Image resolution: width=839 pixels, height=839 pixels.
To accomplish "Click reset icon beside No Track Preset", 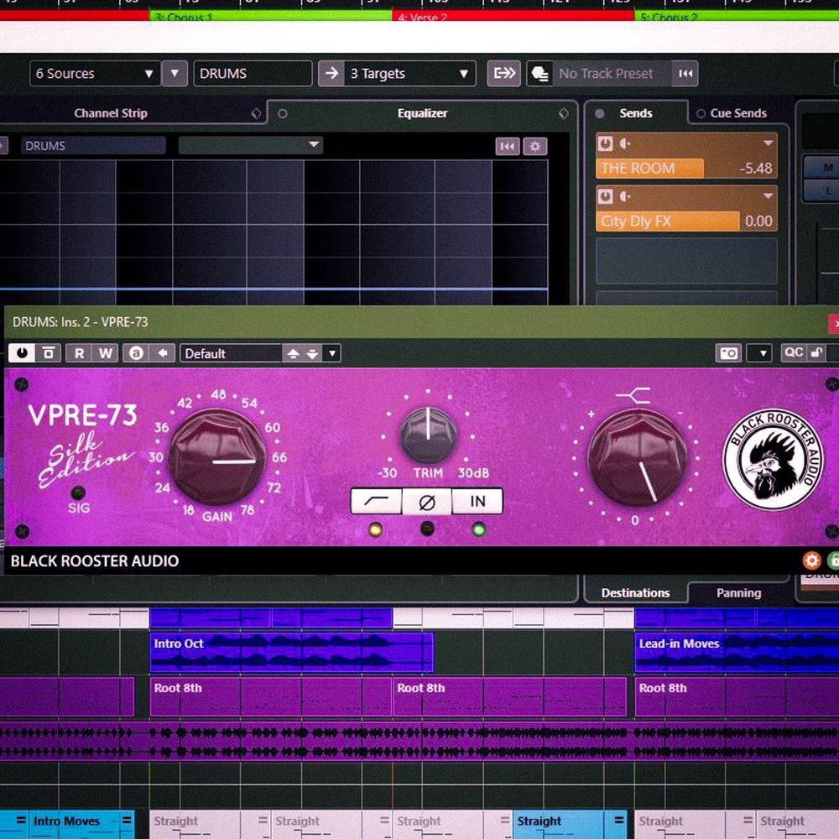I will [685, 73].
